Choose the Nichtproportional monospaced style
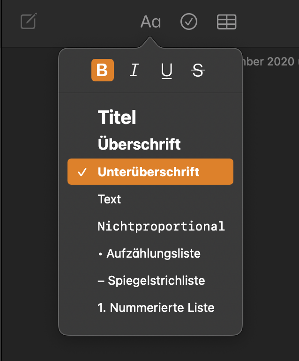Screen dimensions: 299x361 [161, 226]
